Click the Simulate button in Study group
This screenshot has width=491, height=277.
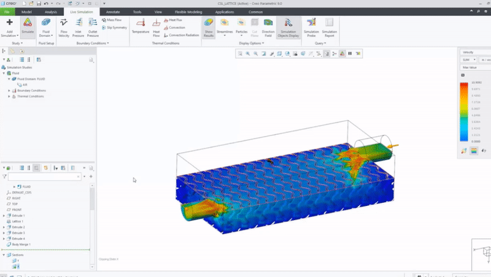(28, 26)
